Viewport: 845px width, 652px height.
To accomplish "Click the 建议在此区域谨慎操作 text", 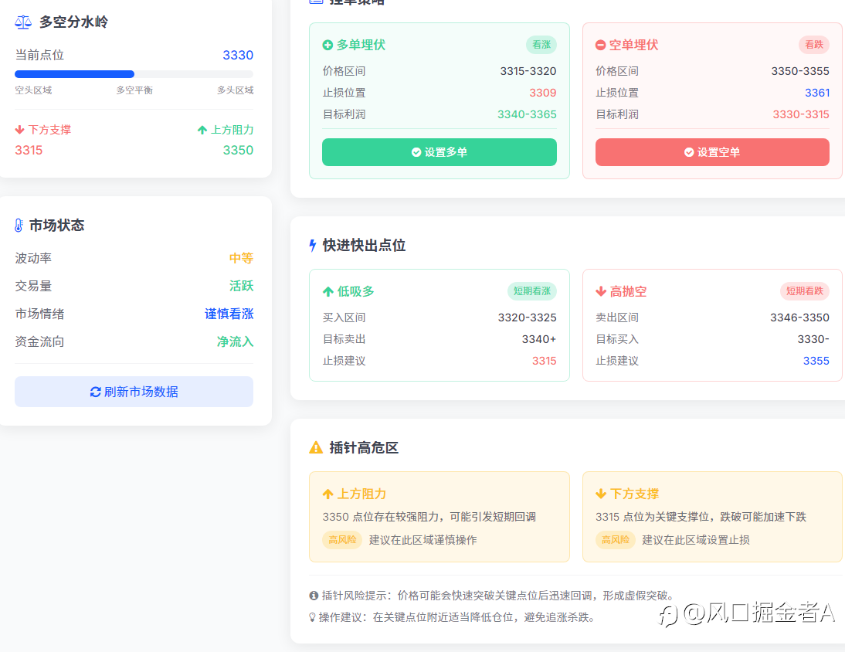I will click(x=423, y=540).
